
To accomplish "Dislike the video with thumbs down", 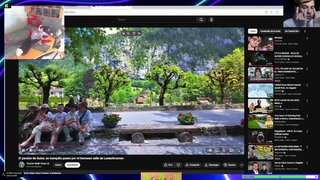I will click(x=178, y=165).
